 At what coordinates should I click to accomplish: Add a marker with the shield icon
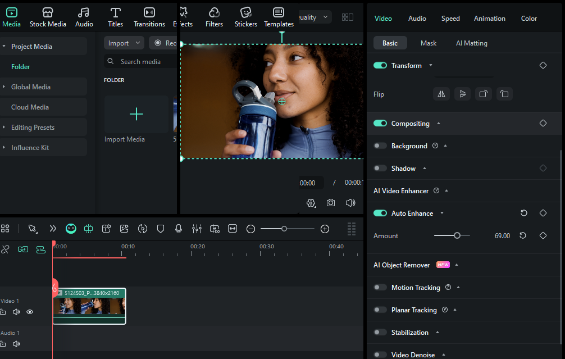tap(161, 229)
